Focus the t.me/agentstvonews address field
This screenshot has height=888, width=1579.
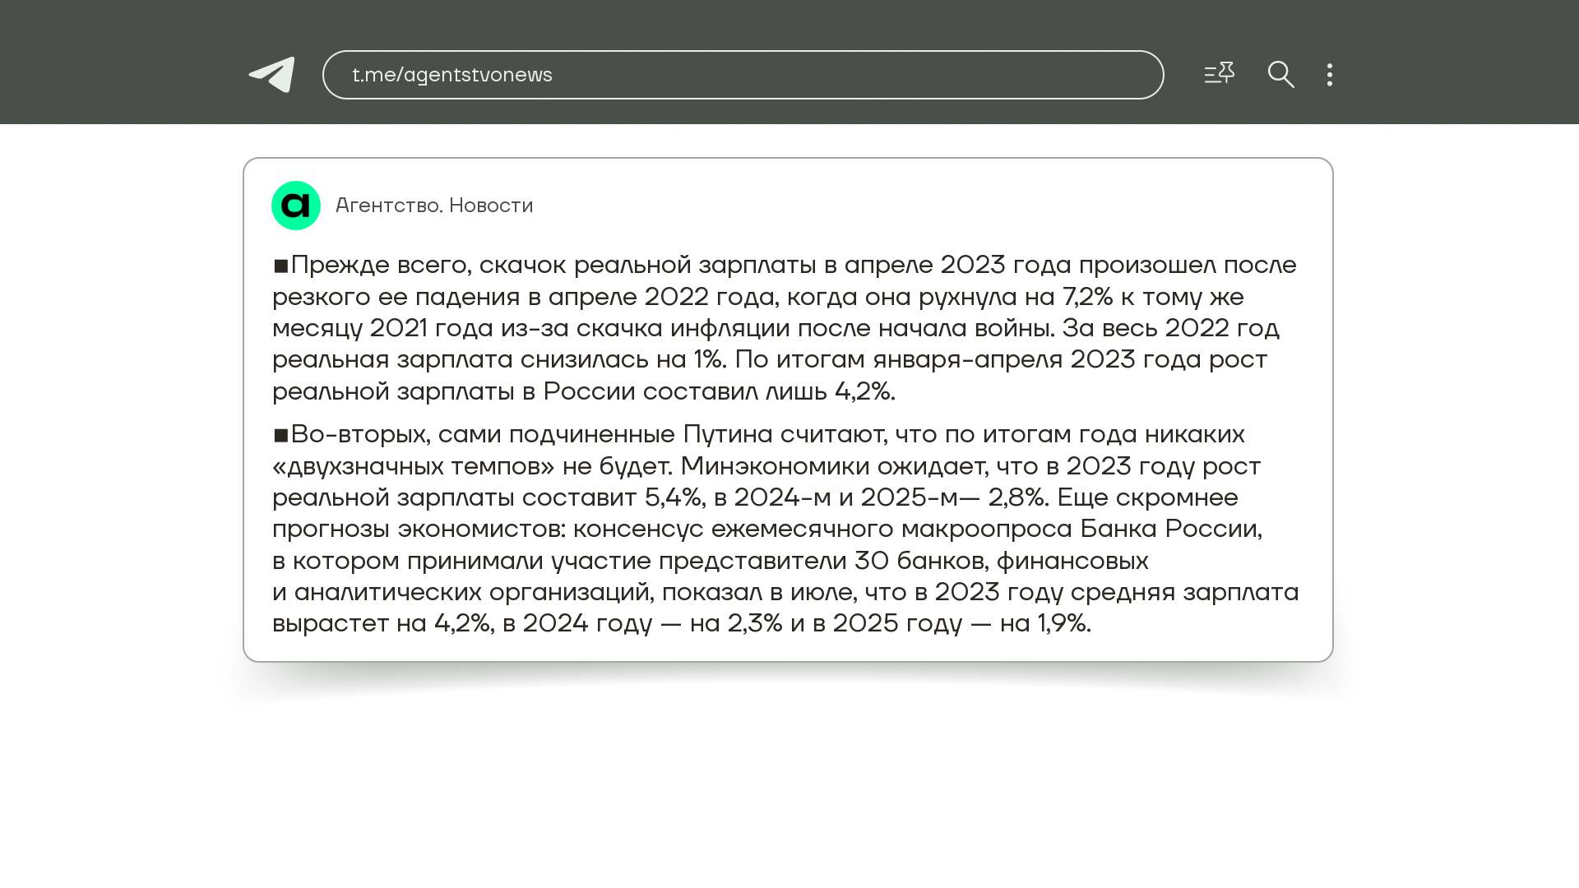tap(742, 75)
